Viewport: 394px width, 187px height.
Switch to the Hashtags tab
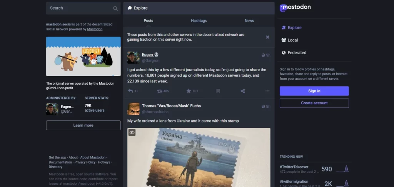point(199,21)
